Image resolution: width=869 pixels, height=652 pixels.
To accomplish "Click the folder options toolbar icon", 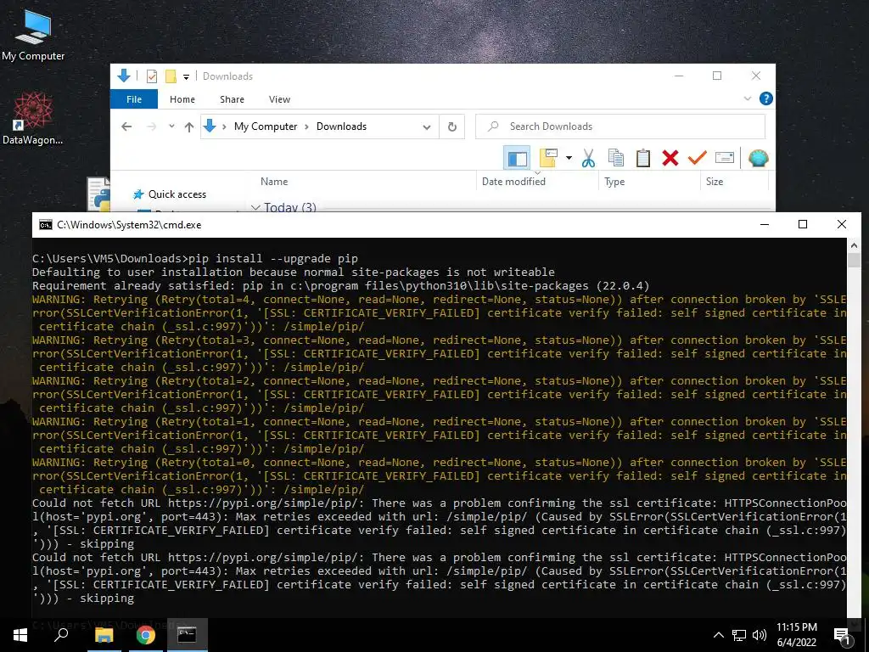I will (x=548, y=159).
